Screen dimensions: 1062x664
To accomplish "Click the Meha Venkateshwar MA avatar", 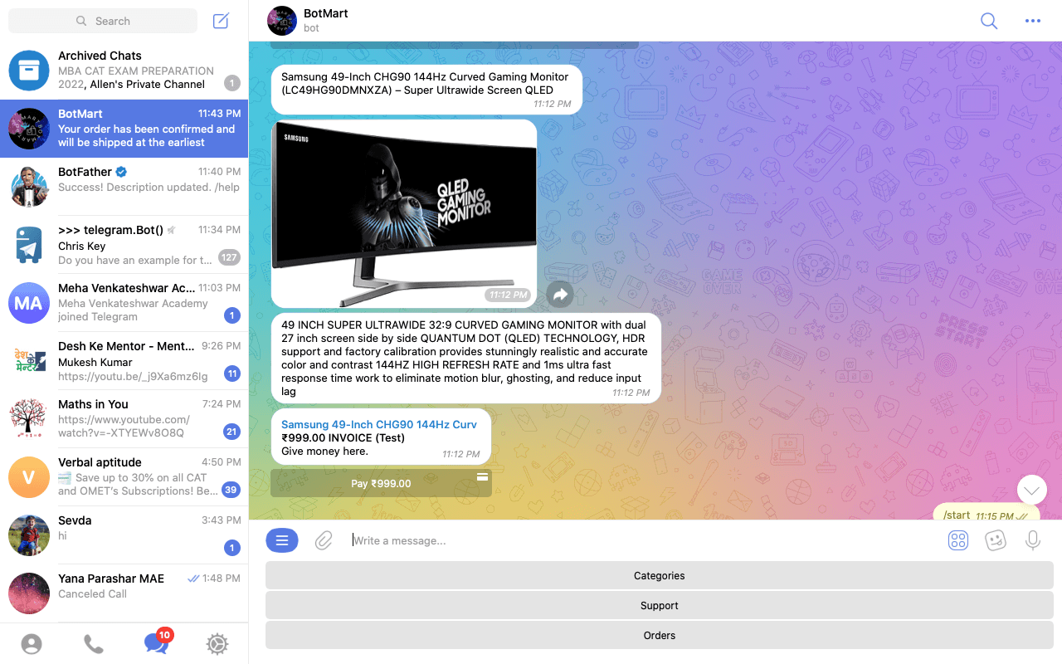I will (29, 303).
